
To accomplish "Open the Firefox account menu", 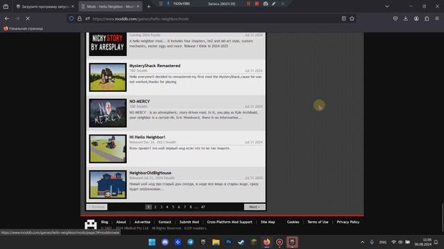I will click(x=416, y=19).
